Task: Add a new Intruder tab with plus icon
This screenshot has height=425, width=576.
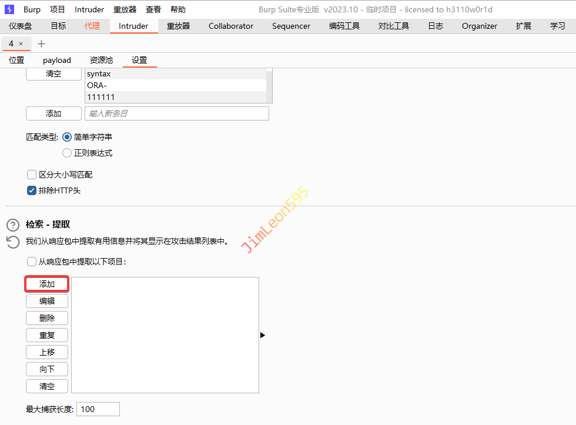Action: point(41,44)
